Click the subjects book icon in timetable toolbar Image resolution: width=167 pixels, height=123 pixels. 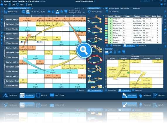click(49, 12)
